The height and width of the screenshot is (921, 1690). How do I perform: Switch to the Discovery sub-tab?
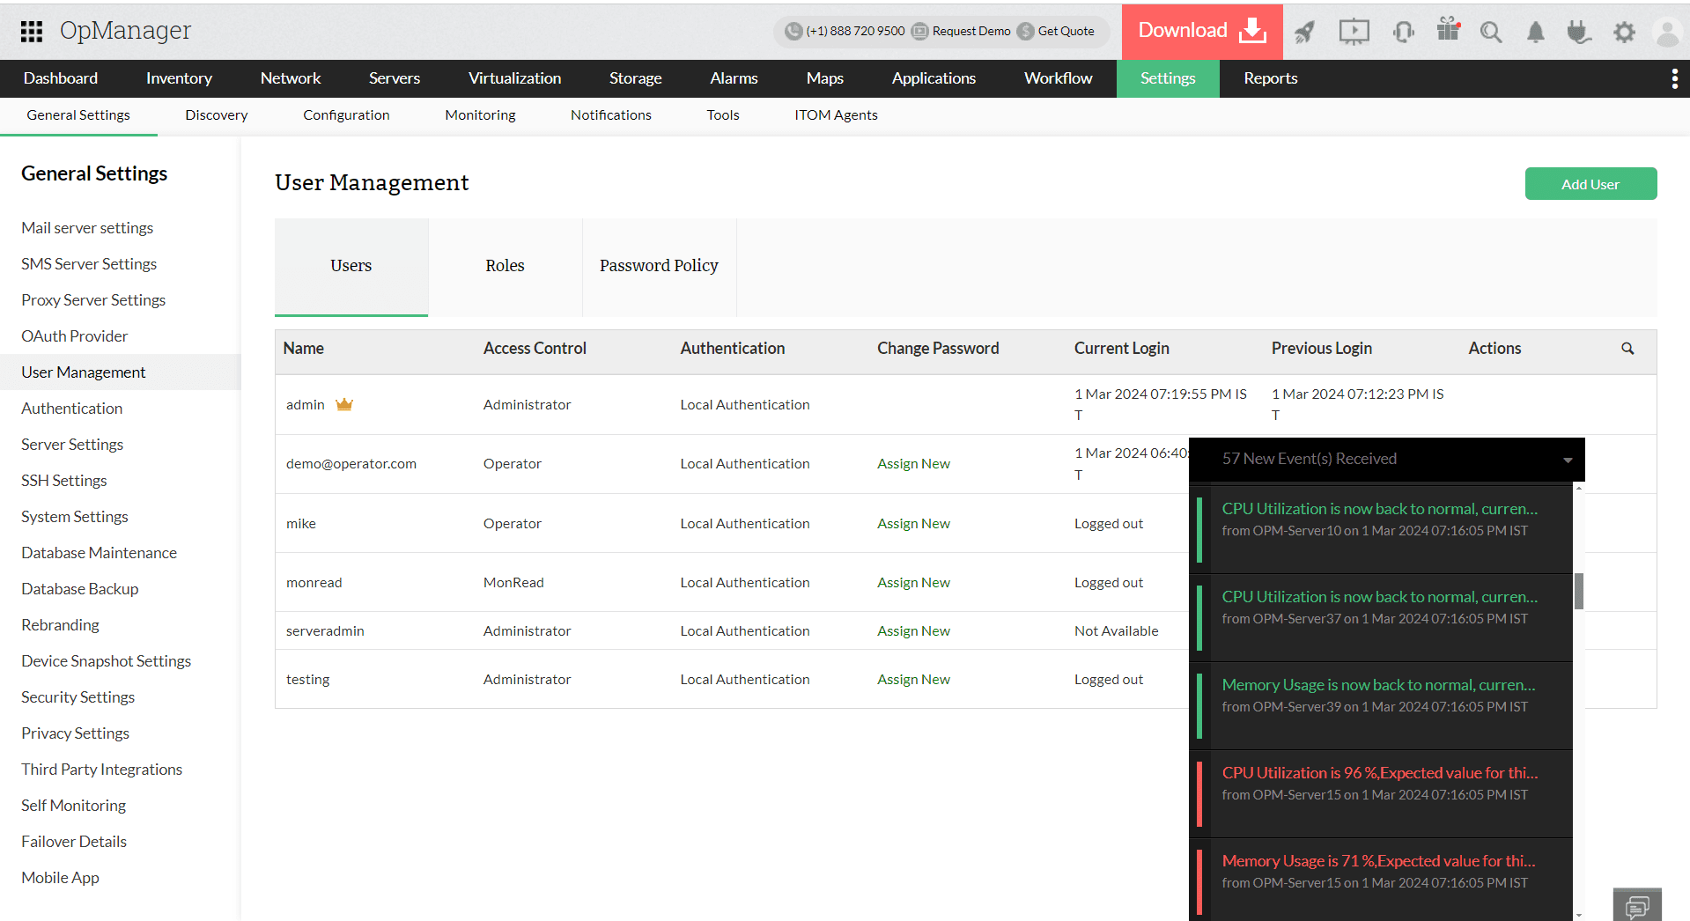tap(217, 115)
